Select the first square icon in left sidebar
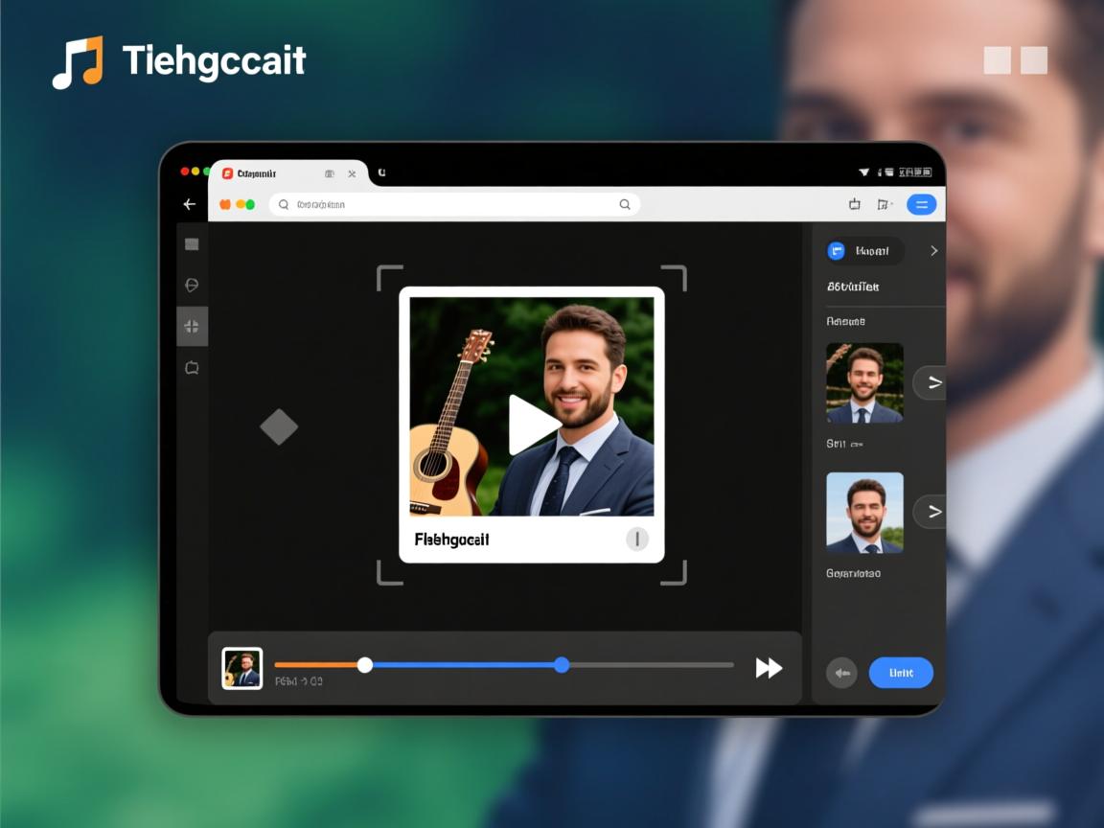This screenshot has width=1104, height=828. point(192,244)
